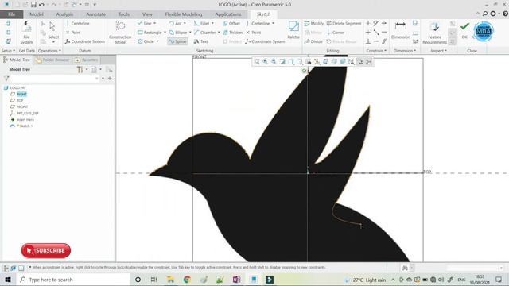Apply the Perpendicular constraint
509x286 pixels.
[x=368, y=41]
